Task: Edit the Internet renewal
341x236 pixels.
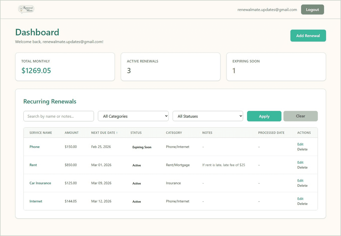Action: [300, 199]
